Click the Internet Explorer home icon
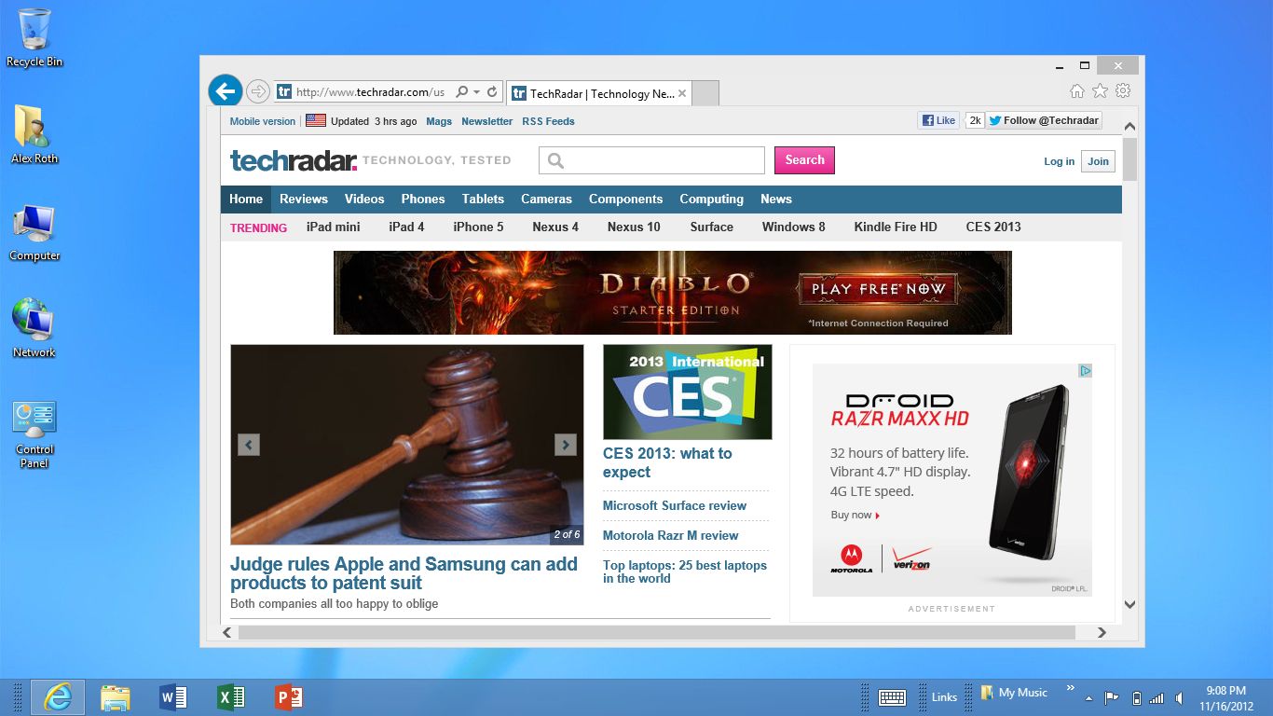The height and width of the screenshot is (716, 1273). (x=1077, y=90)
